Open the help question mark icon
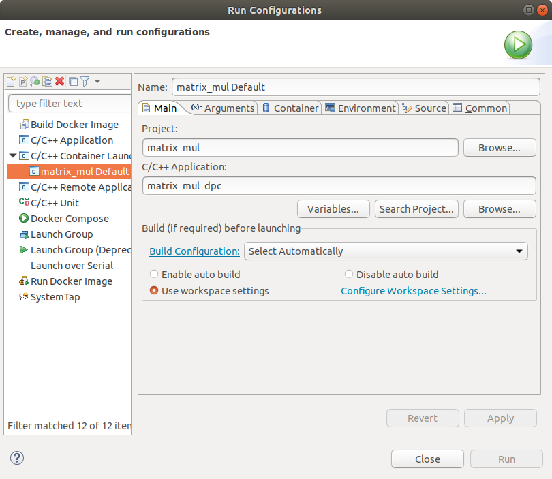552x479 pixels. point(18,458)
